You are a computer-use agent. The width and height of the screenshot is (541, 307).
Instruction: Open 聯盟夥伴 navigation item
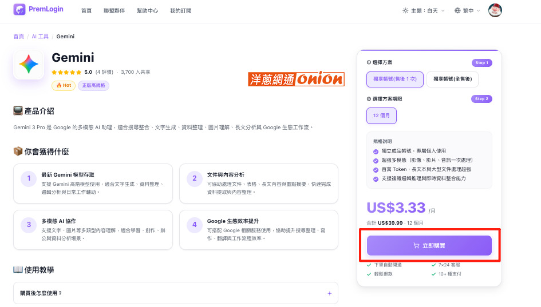pyautogui.click(x=114, y=11)
